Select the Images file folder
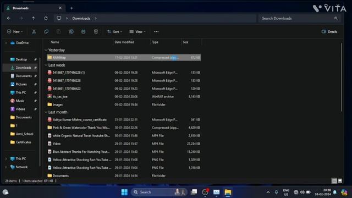This screenshot has width=352, height=198. coord(124,105)
